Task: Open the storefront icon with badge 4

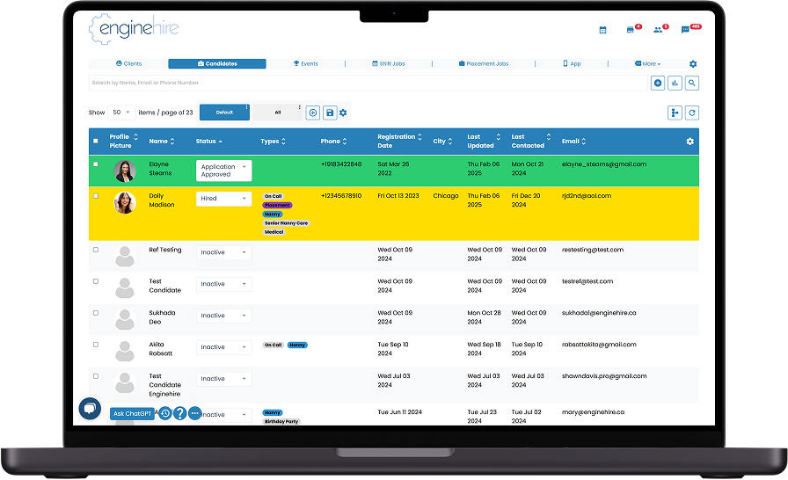Action: click(x=631, y=30)
